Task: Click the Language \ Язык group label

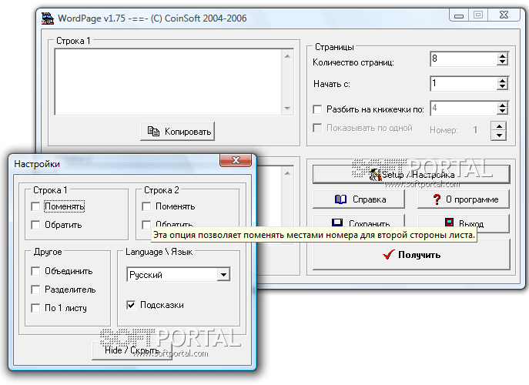Action: (x=159, y=252)
